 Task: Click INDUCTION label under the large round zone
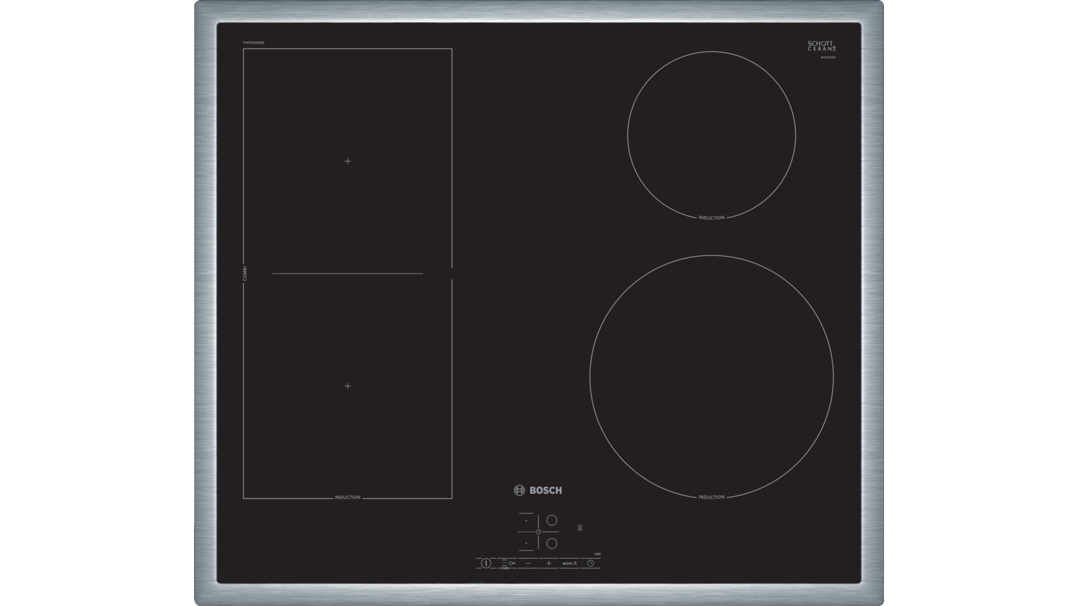point(711,498)
